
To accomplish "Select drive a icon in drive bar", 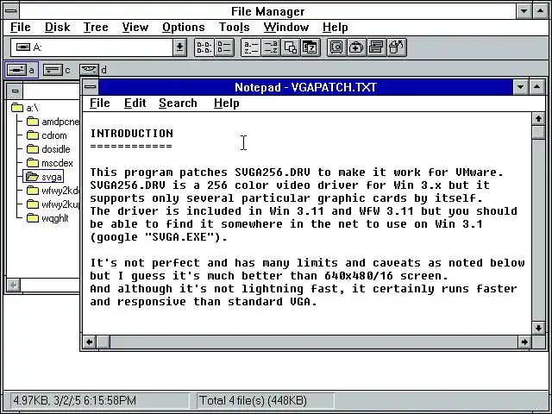I will click(x=22, y=70).
